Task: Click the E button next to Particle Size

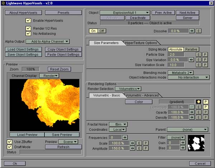Action: coord(199,54)
